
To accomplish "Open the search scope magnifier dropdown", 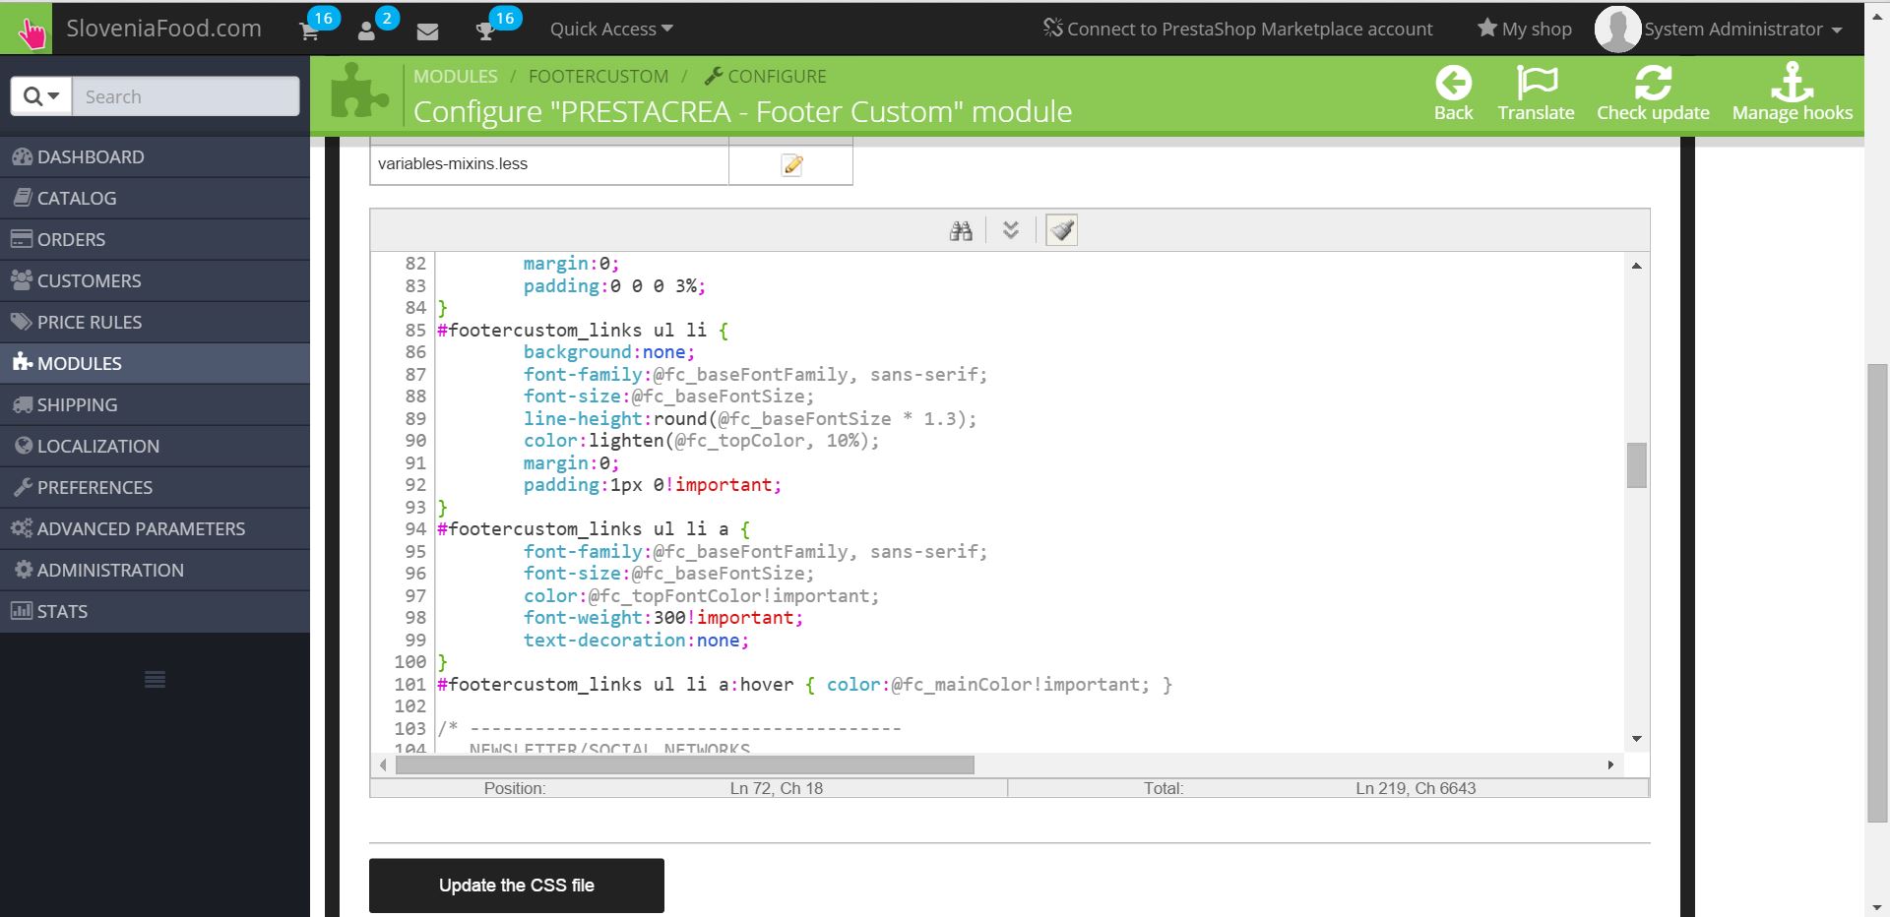I will pos(41,96).
